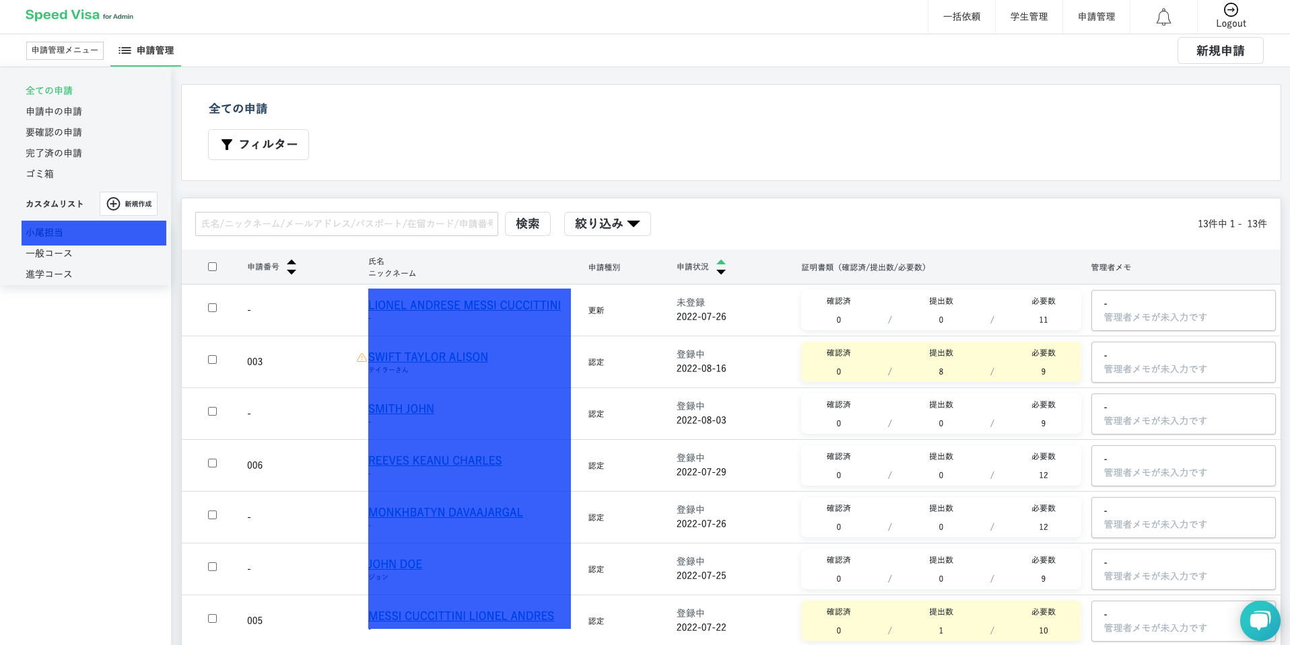This screenshot has width=1290, height=645.
Task: Toggle the select-all checkbox in header
Action: 213,267
